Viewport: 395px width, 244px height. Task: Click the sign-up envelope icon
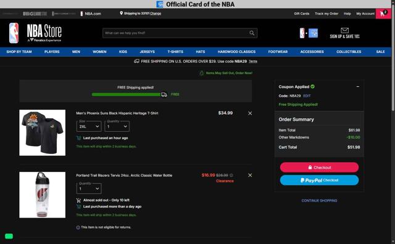click(344, 30)
